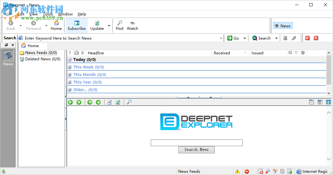Expand the Older... (0/0) group

click(70, 90)
